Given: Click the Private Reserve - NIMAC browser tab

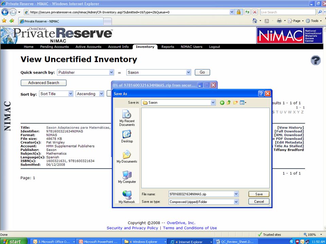Looking at the screenshot, I should pos(61,21).
